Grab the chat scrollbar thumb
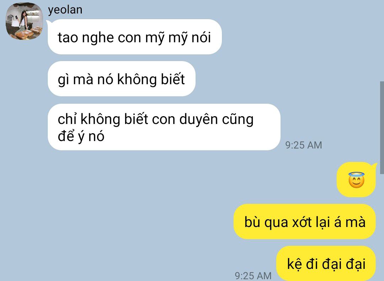 (382, 128)
